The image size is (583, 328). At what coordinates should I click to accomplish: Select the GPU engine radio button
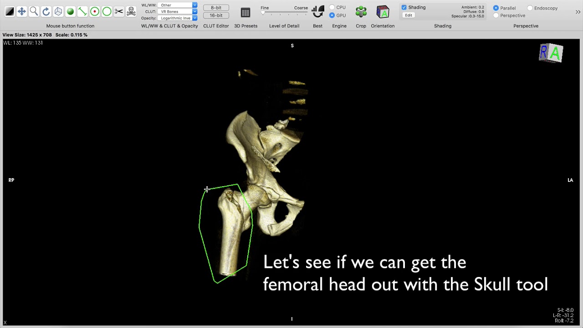point(332,15)
